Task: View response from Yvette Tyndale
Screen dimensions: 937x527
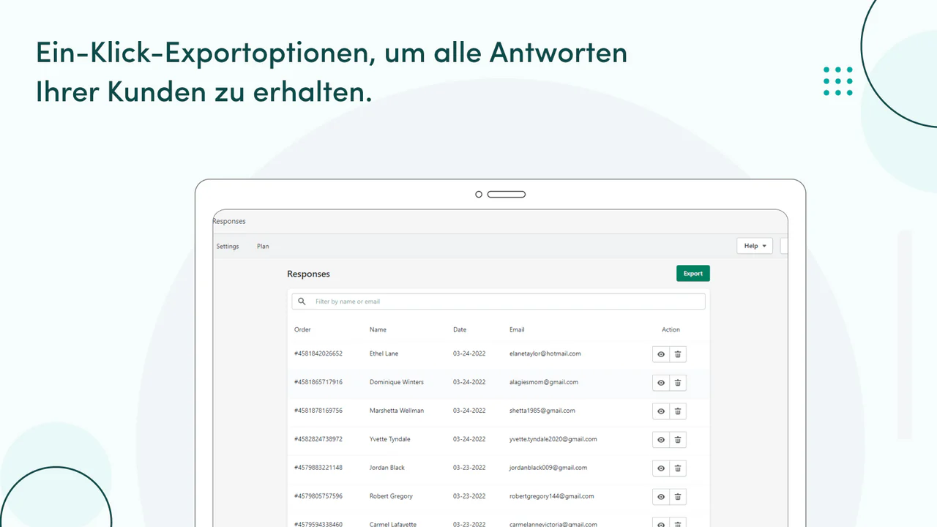Action: coord(661,440)
